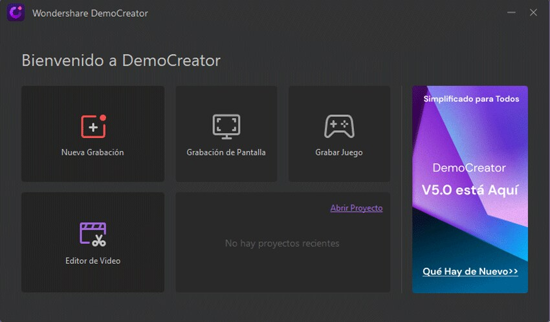Click the Grabar Juego gamepad icon

(339, 126)
